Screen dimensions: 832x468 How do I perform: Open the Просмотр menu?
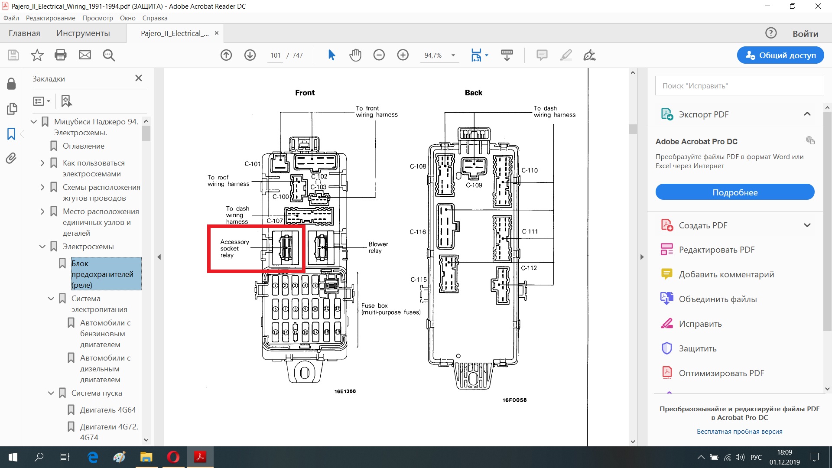click(97, 18)
